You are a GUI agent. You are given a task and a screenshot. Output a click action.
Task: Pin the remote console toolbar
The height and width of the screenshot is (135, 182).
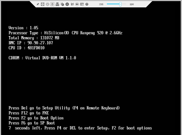38,4
